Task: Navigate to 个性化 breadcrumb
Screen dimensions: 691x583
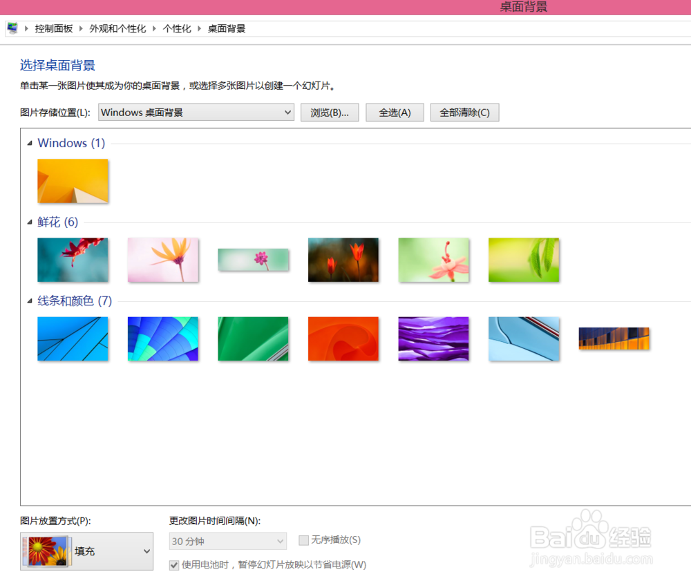Action: point(177,28)
